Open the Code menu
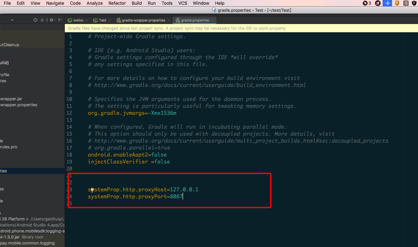This screenshot has height=247, width=418. coord(75,3)
